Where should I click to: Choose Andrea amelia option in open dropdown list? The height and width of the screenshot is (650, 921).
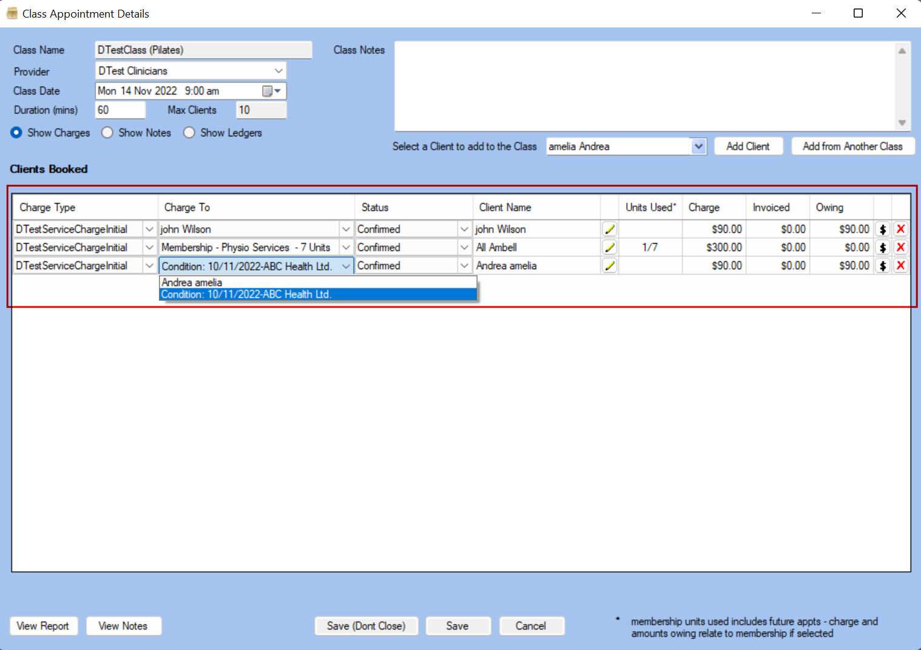318,283
